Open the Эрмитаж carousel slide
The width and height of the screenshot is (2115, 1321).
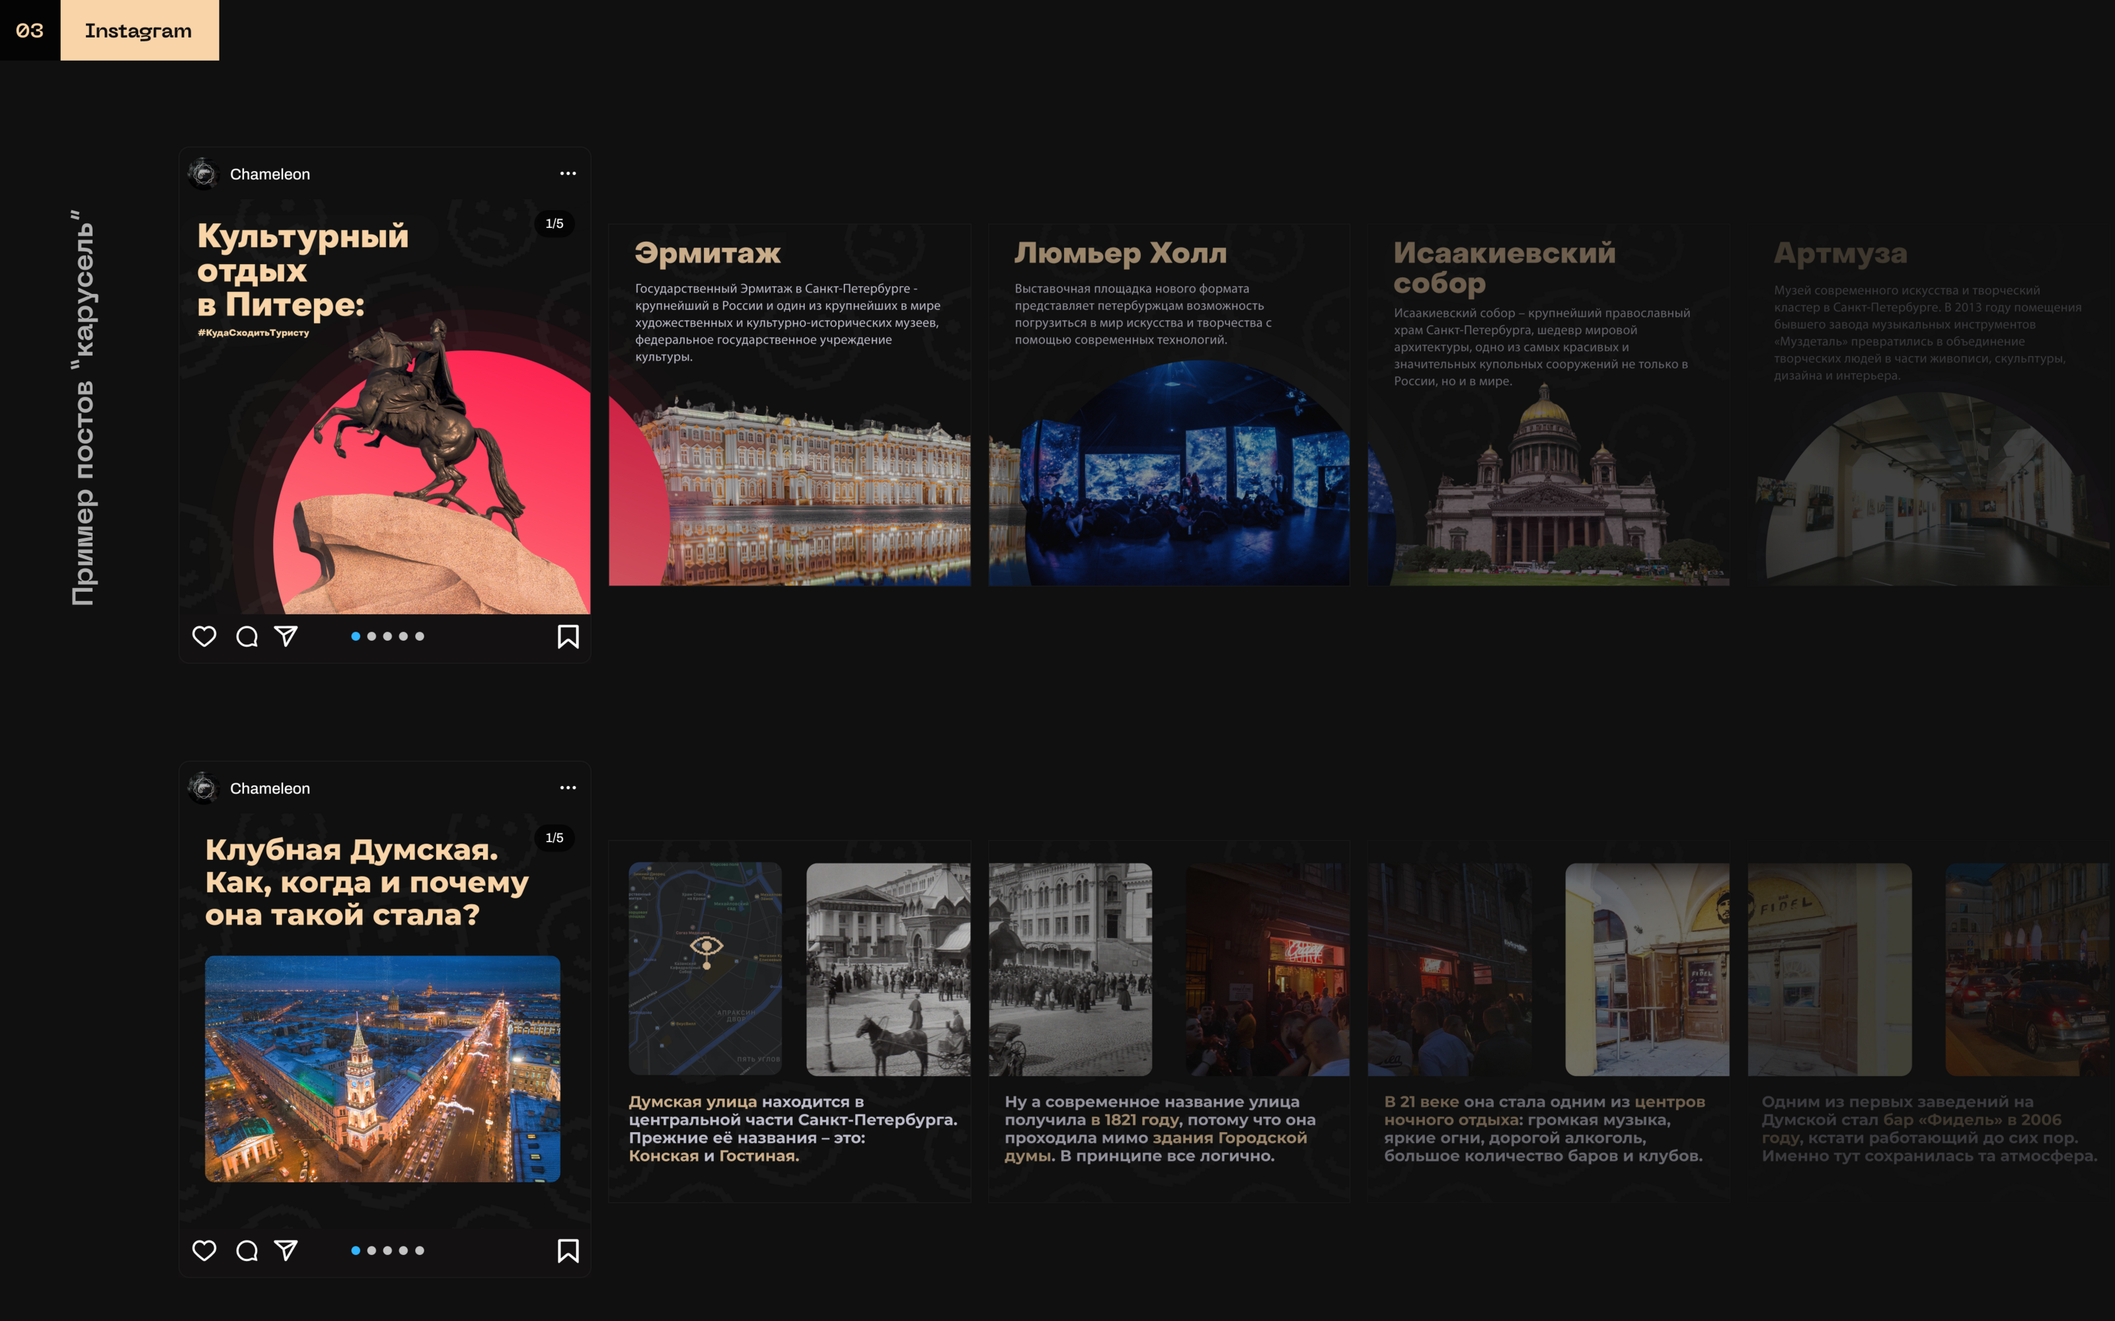(x=789, y=404)
